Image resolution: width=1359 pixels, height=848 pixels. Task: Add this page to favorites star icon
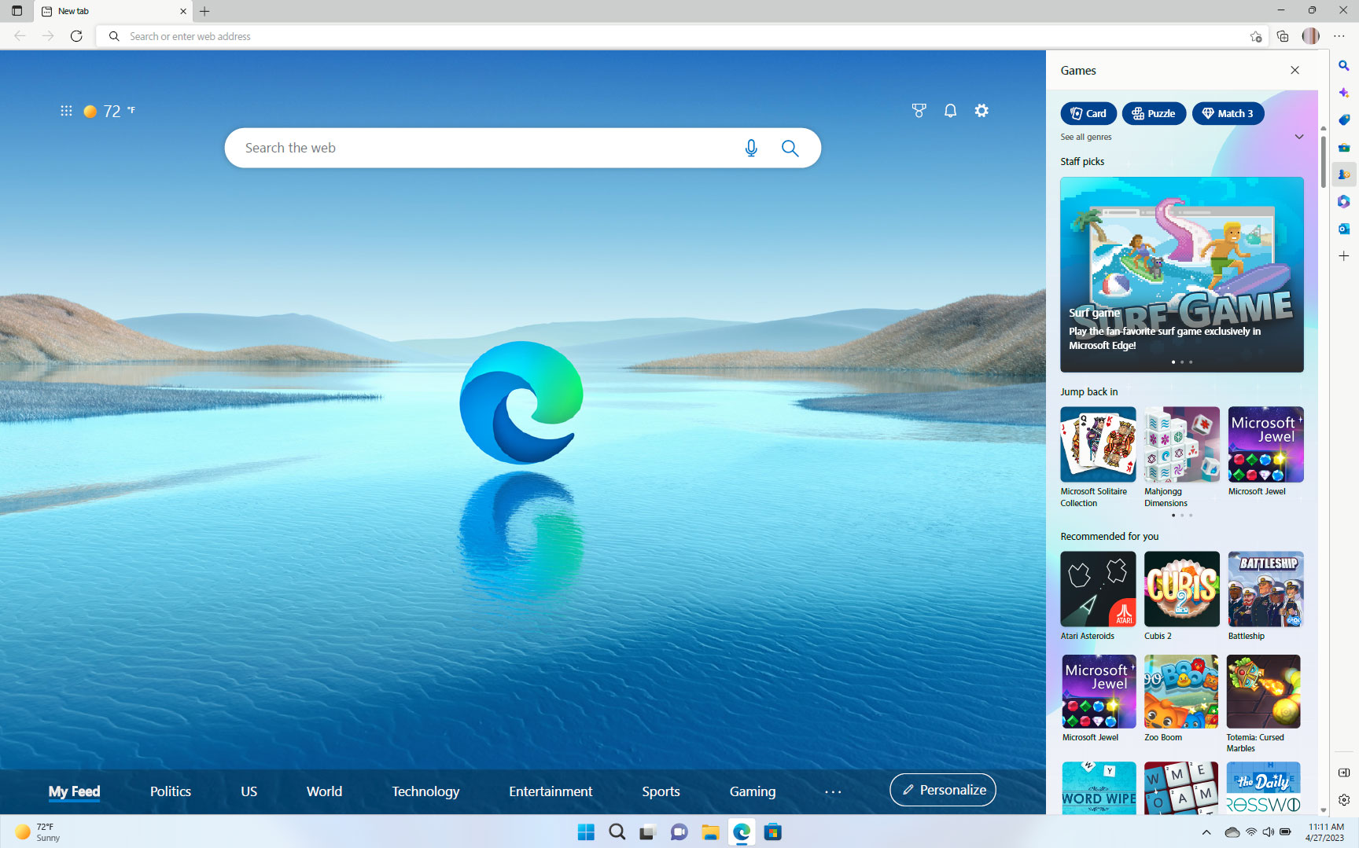(x=1256, y=36)
